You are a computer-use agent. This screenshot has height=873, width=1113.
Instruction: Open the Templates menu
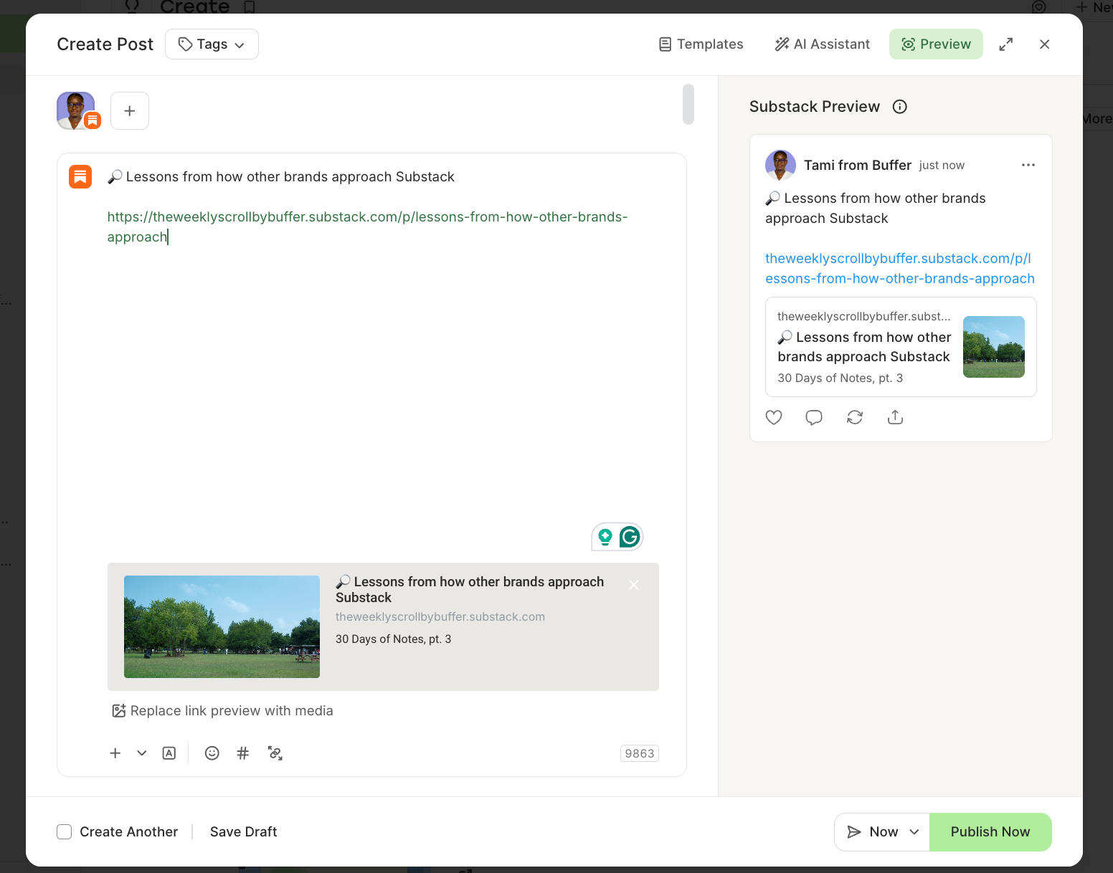pos(701,44)
